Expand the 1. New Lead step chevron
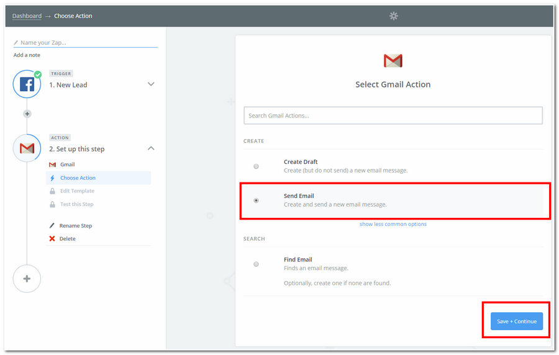Image resolution: width=559 pixels, height=355 pixels. (151, 84)
